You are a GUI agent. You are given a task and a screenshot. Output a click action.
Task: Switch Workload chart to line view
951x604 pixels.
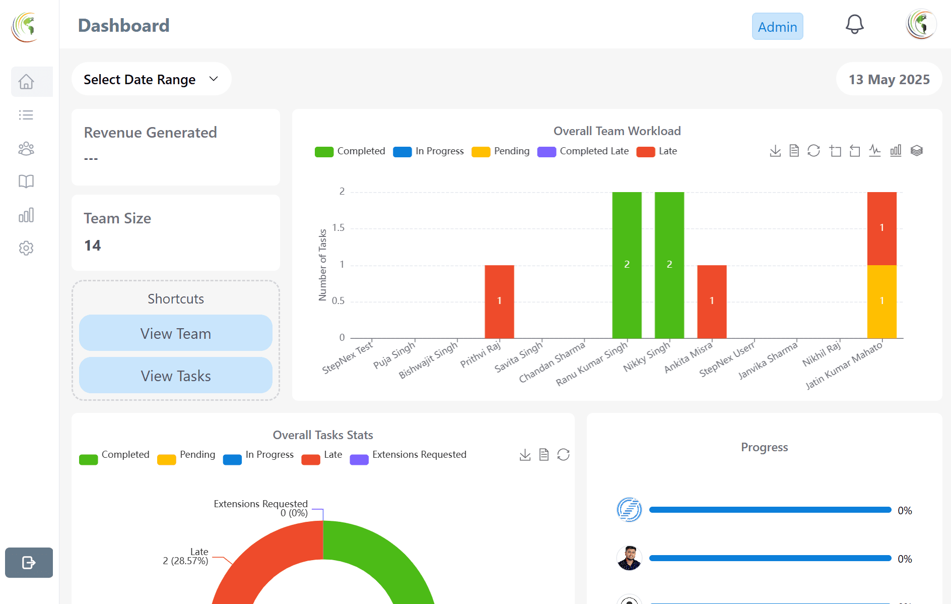(x=875, y=151)
